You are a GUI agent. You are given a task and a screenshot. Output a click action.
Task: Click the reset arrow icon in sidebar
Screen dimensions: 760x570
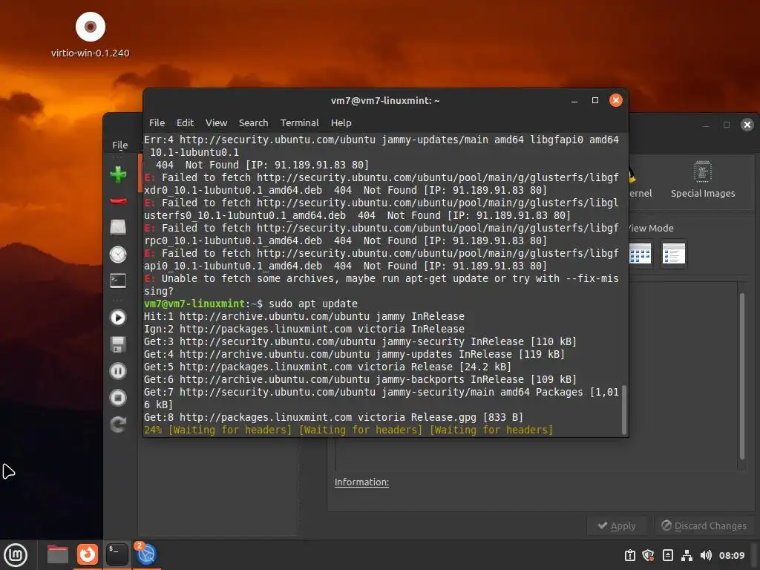click(x=118, y=425)
